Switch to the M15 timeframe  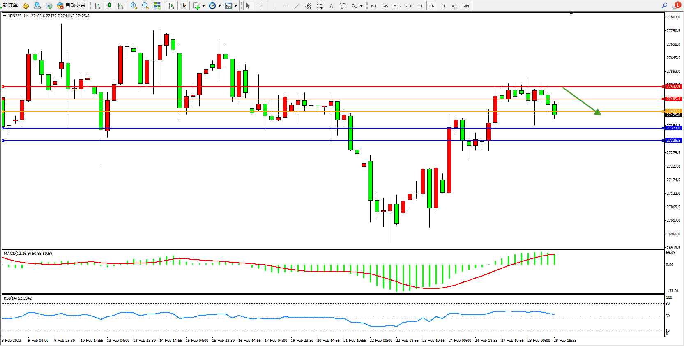point(396,6)
